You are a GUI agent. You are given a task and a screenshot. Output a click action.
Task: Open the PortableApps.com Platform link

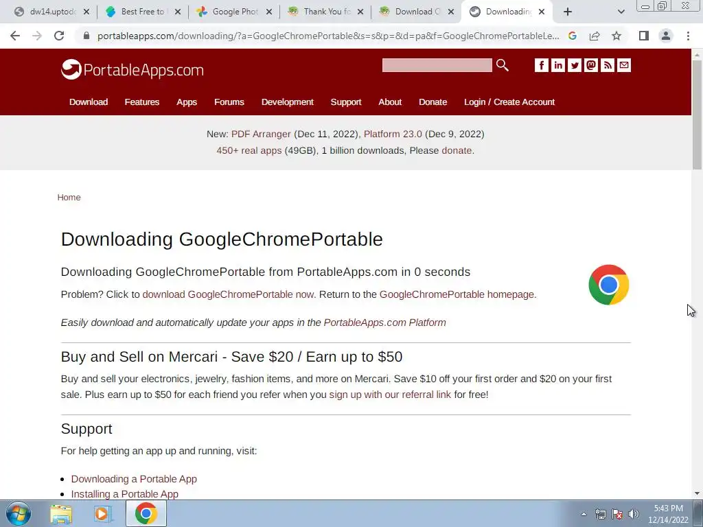click(384, 323)
